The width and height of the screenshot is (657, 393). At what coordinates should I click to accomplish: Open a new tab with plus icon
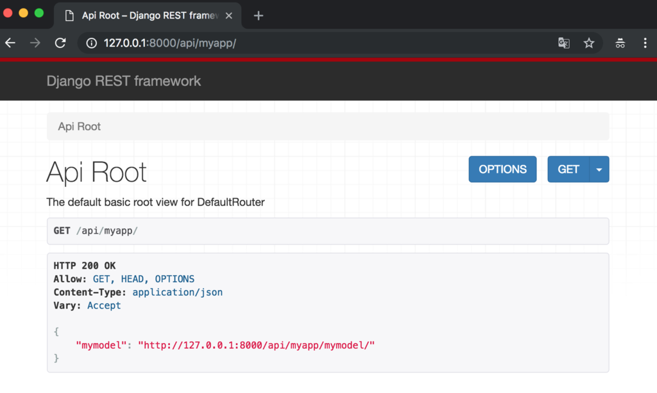(x=259, y=16)
